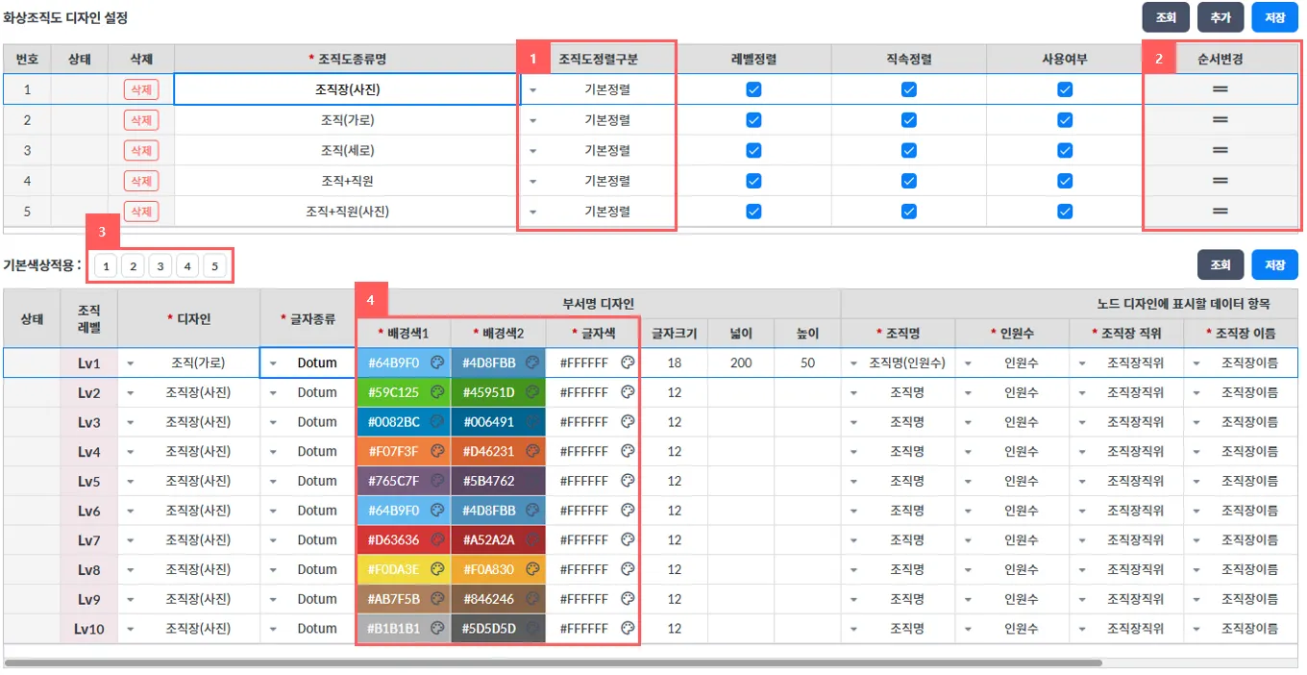Open 디자인 dropdown for Lv1

[131, 363]
